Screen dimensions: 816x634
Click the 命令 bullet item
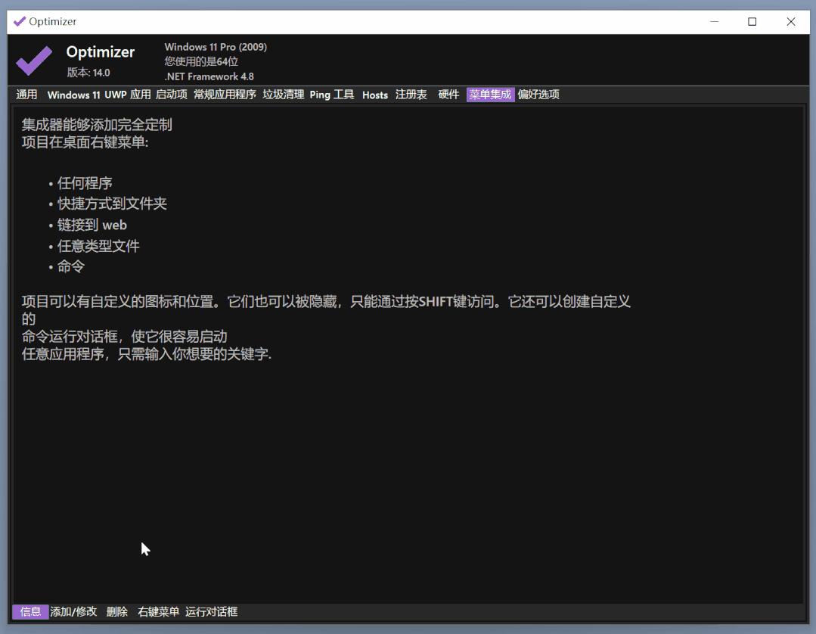[71, 266]
